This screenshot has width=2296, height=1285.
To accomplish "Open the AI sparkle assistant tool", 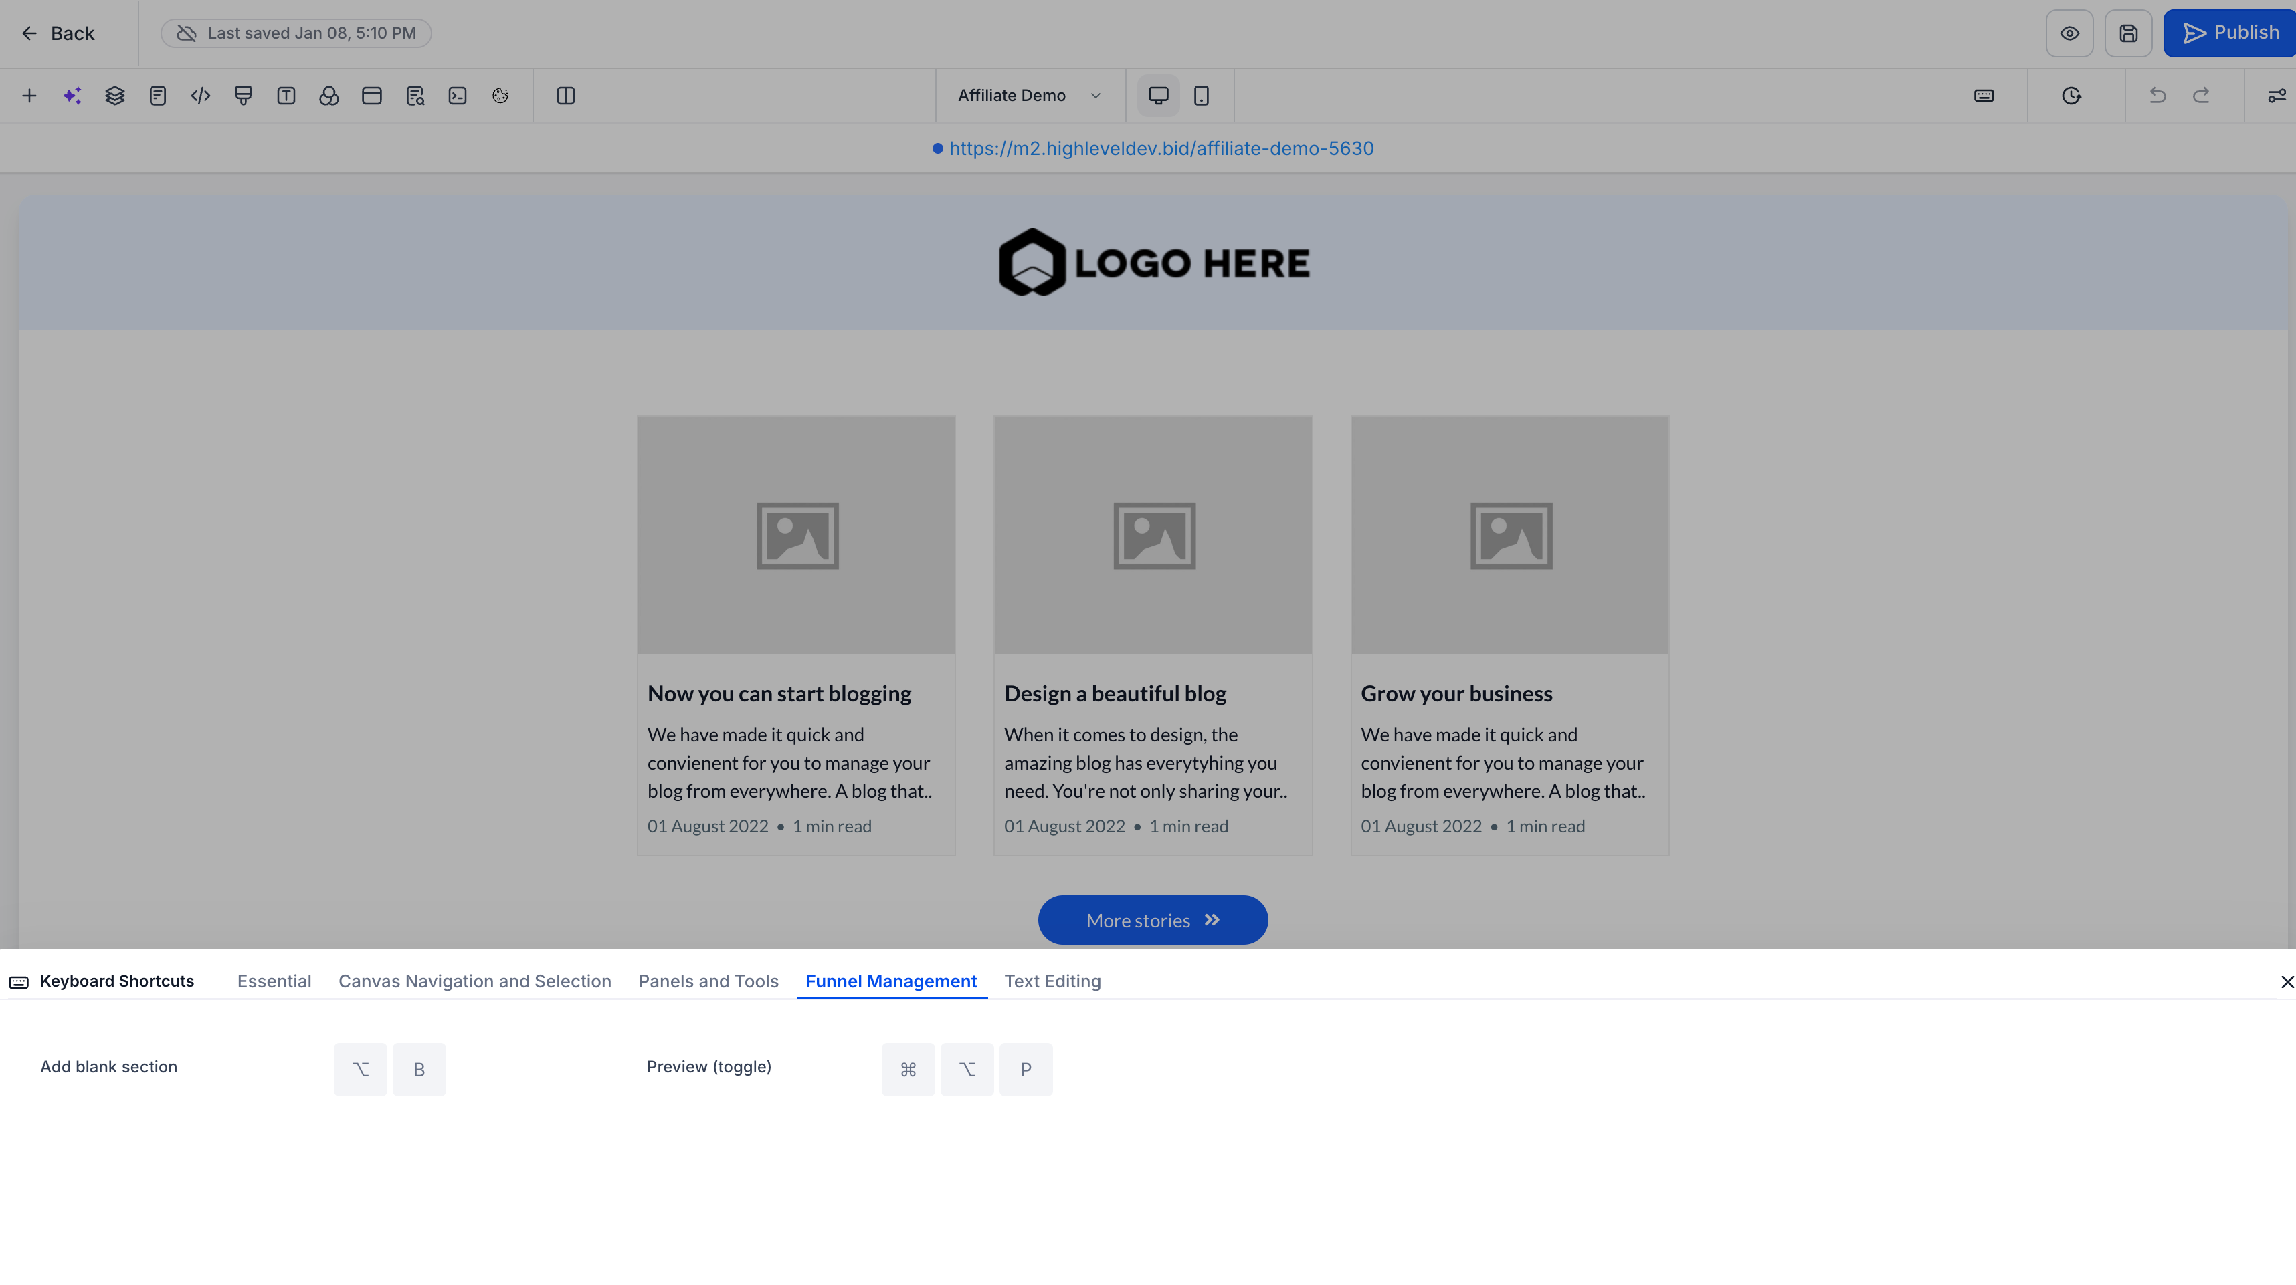I will 72,96.
